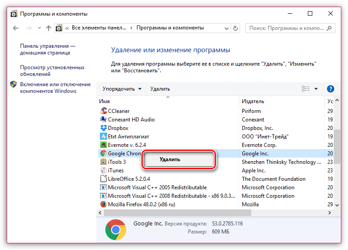Expand recent locations chevron
This screenshot has height=250, width=348.
[x=39, y=28]
